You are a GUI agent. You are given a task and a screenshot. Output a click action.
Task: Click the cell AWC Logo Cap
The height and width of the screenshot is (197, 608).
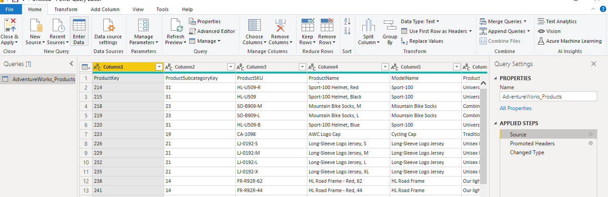point(348,134)
